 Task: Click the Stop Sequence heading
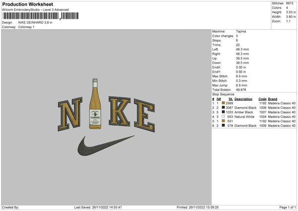[223, 94]
